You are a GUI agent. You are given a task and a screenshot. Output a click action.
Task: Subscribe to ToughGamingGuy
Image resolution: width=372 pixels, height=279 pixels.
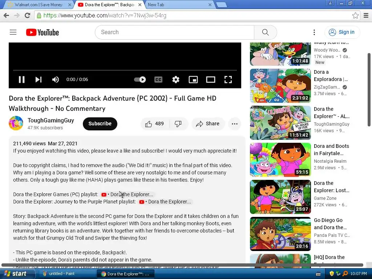(x=100, y=124)
